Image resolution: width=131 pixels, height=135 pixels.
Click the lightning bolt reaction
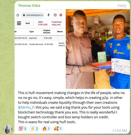34,129
